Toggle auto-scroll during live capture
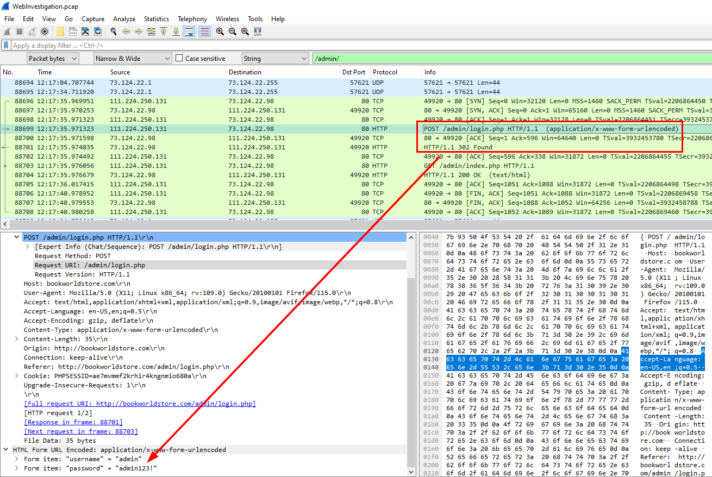Image resolution: width=712 pixels, height=477 pixels. [189, 32]
